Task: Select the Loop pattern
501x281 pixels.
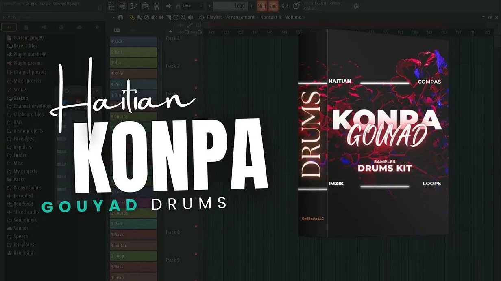Action: (x=133, y=256)
